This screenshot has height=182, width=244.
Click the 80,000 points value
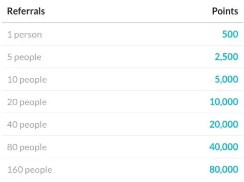click(x=224, y=169)
